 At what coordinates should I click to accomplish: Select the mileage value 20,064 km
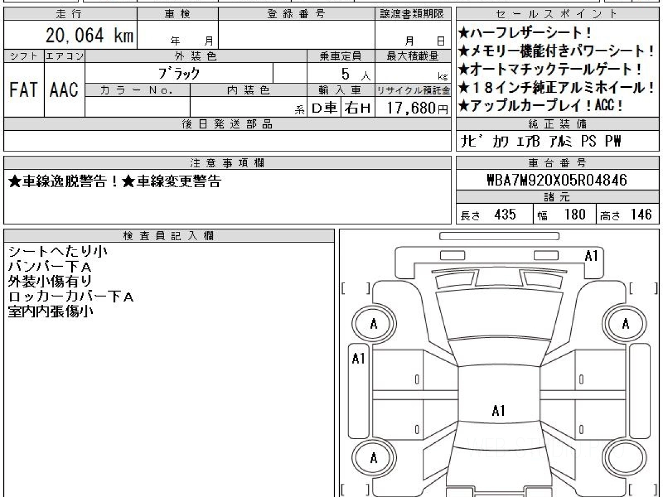point(89,35)
